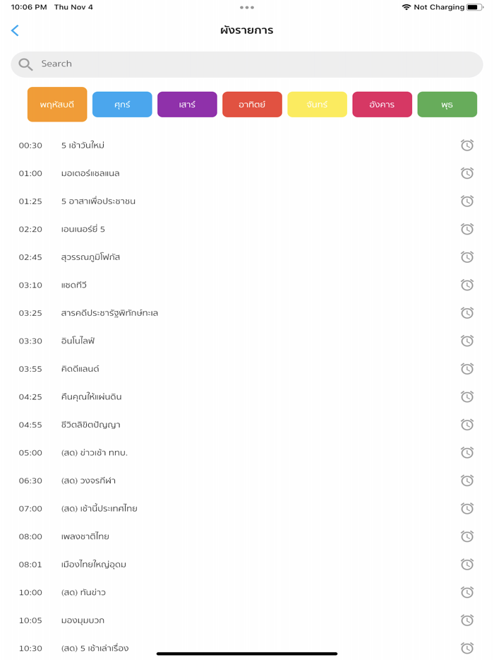
Task: Tap the alarm icon next to (สด) ทันข่าว
Action: pyautogui.click(x=467, y=592)
